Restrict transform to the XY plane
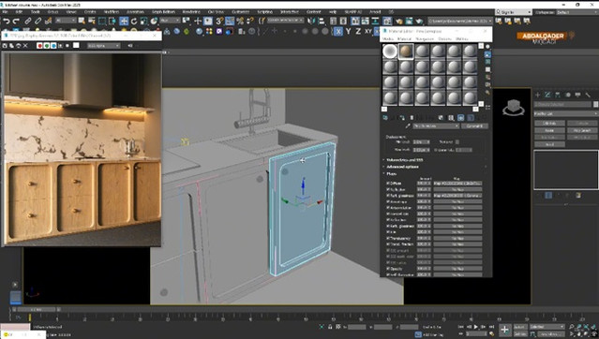Viewport: 599px width, 339px height. coord(367,31)
